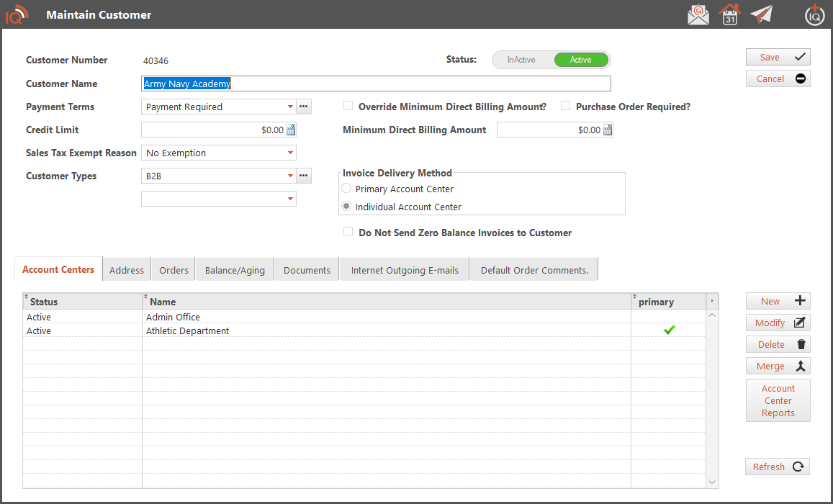
Task: Open the Internet Outgoing E-mails tab
Action: tap(405, 270)
